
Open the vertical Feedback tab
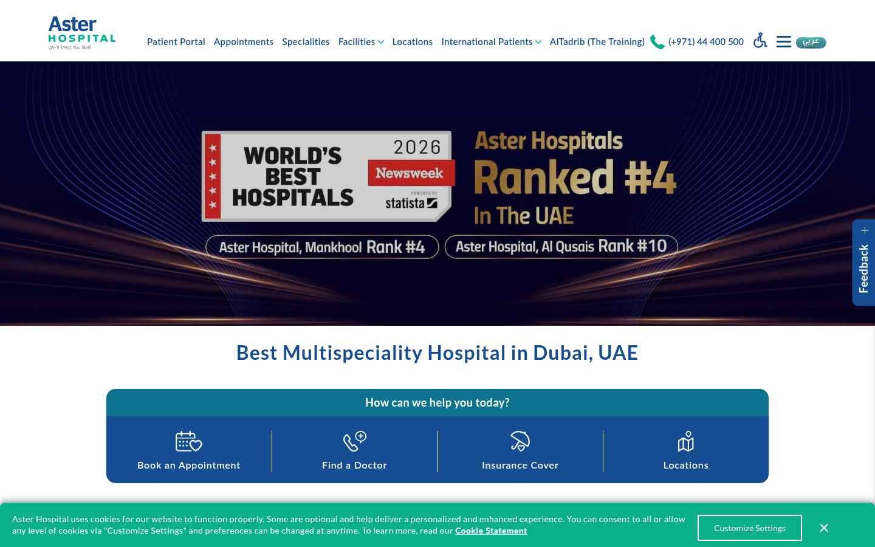[x=863, y=263]
